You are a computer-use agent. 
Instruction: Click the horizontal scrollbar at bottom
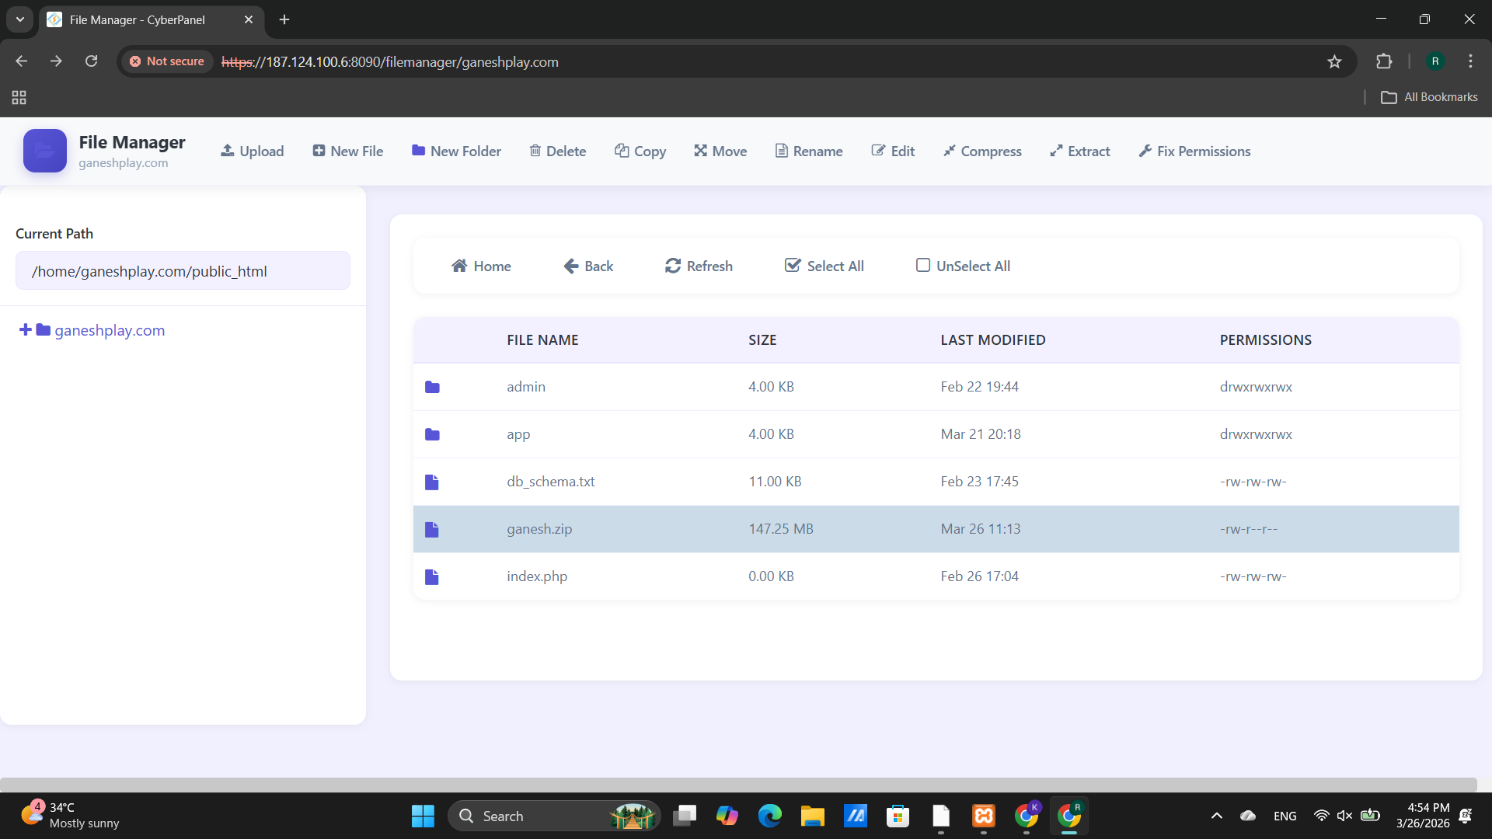click(x=738, y=785)
